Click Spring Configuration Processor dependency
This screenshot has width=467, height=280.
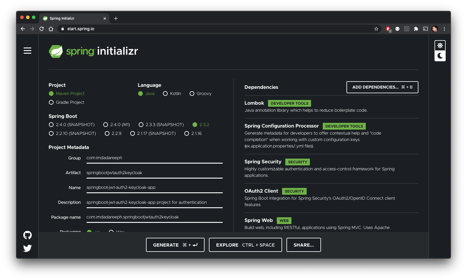pos(331,136)
